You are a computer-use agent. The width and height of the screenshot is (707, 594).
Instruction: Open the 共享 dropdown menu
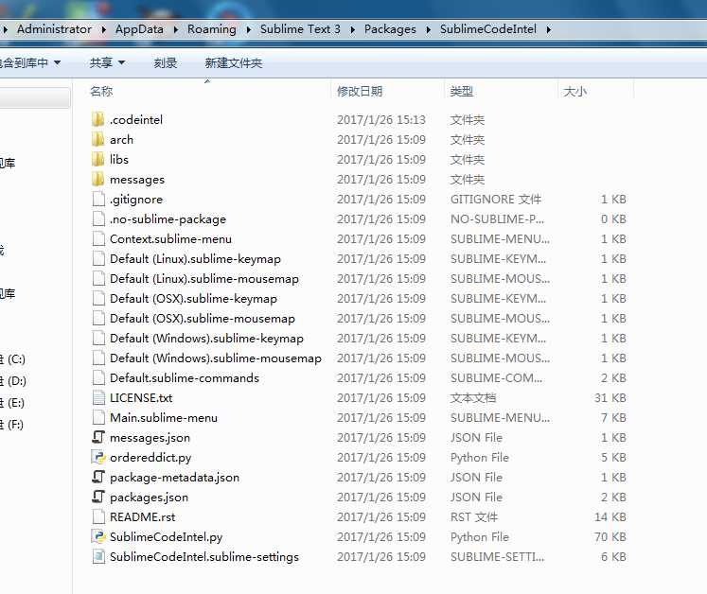(x=107, y=62)
